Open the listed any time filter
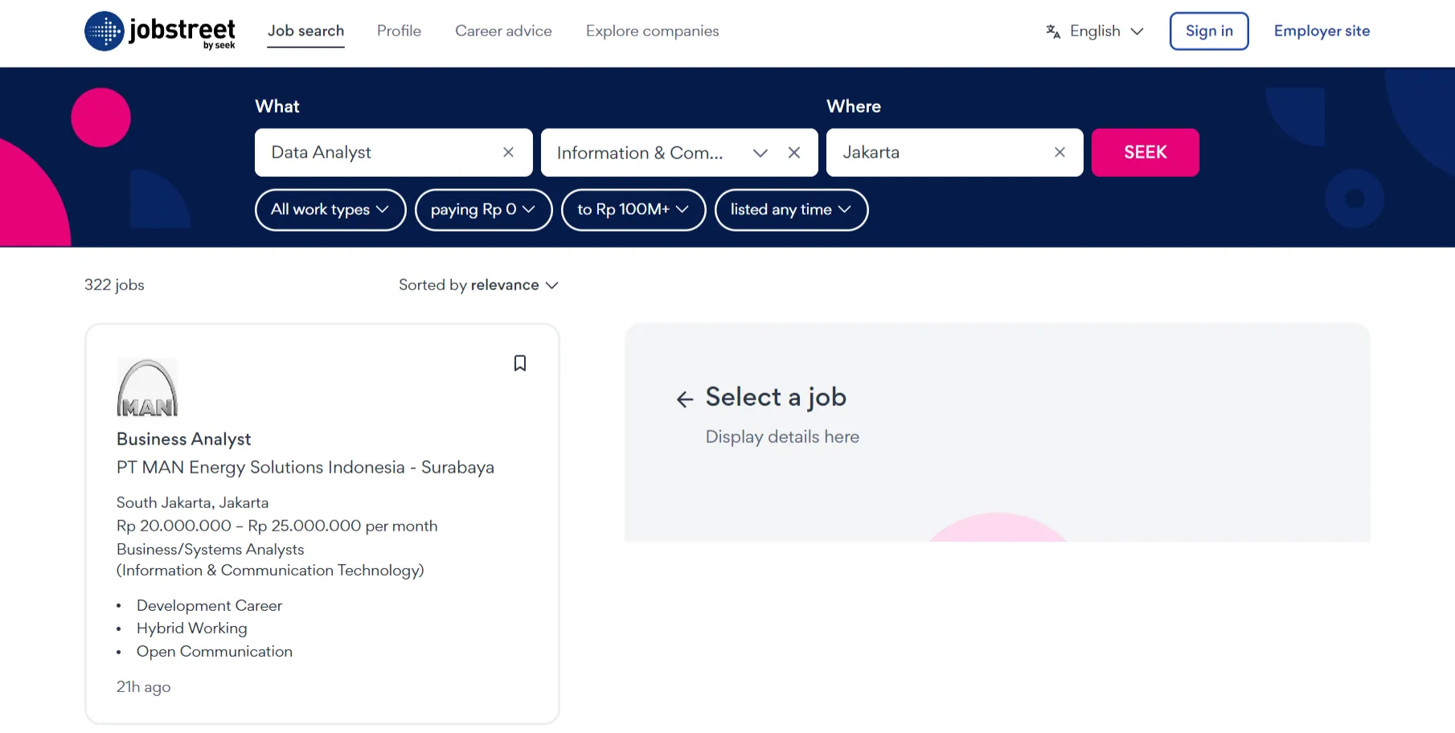Viewport: 1455px width, 733px height. coord(791,210)
